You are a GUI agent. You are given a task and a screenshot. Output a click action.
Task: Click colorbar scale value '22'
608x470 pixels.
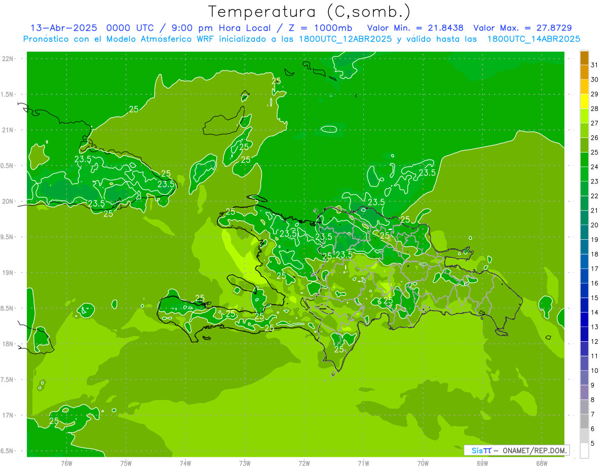click(x=595, y=196)
